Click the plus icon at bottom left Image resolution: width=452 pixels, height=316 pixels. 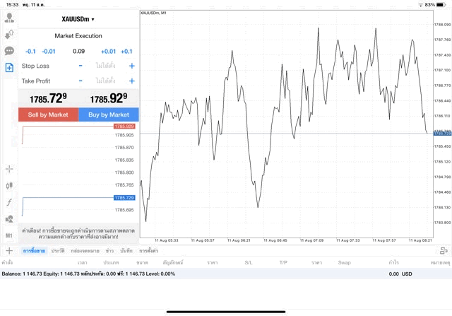(x=9, y=251)
